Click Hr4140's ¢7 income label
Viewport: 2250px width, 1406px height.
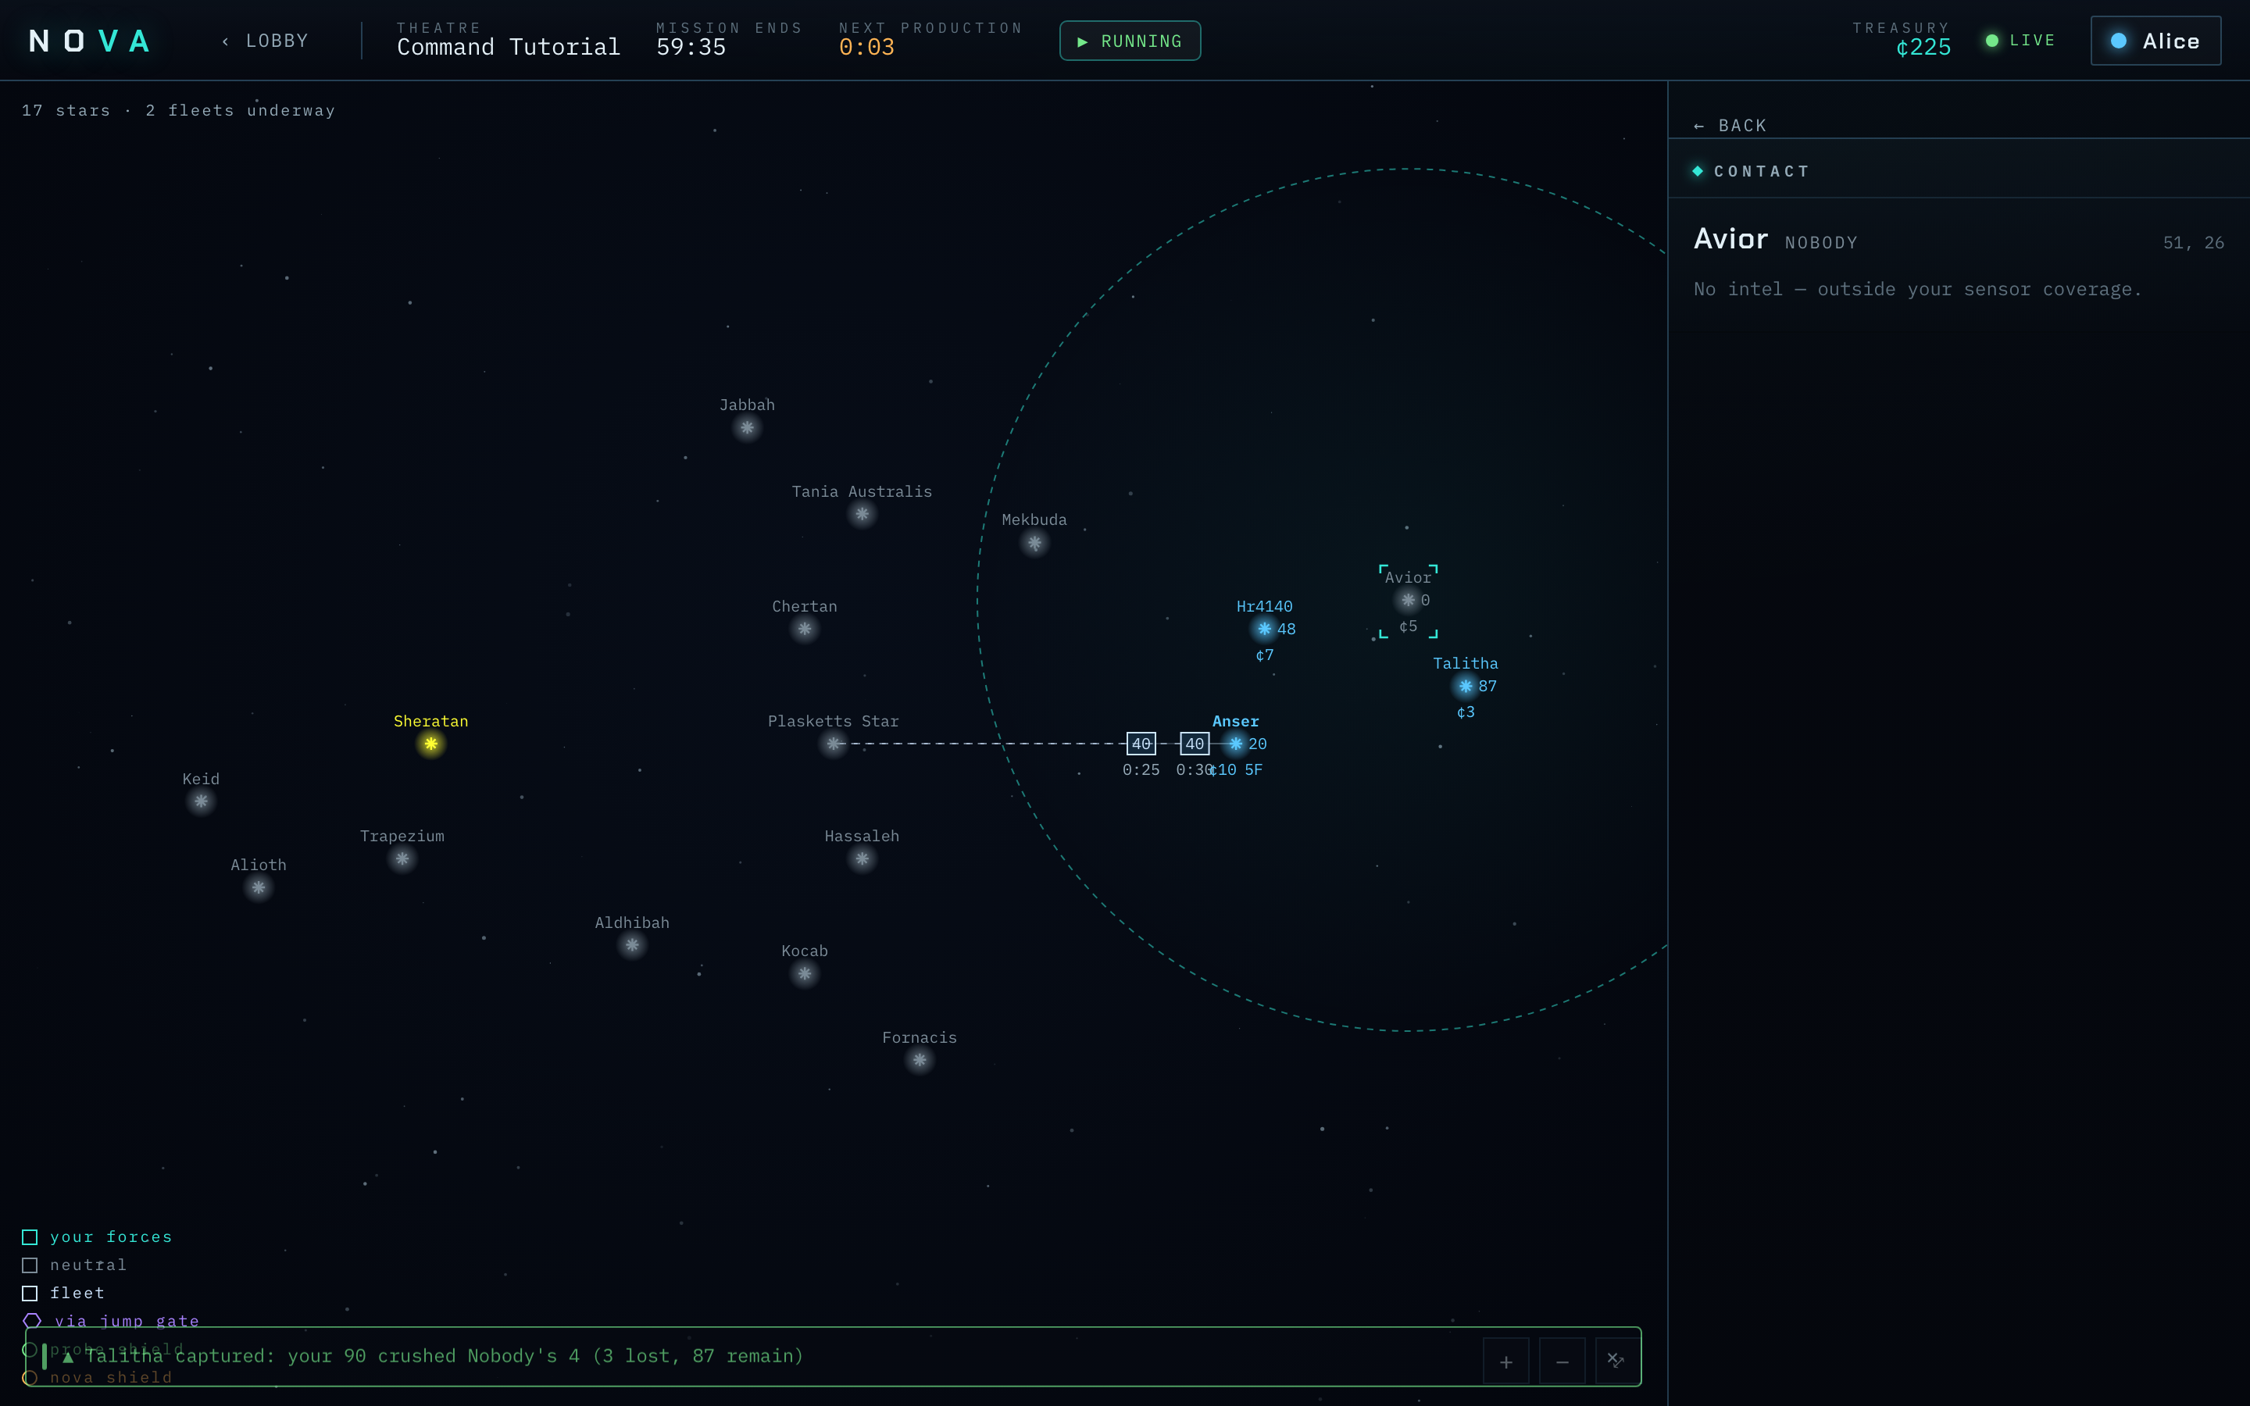[x=1265, y=655]
